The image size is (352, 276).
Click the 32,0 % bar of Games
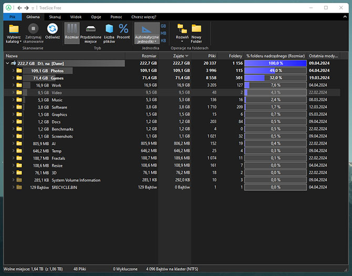[275, 78]
